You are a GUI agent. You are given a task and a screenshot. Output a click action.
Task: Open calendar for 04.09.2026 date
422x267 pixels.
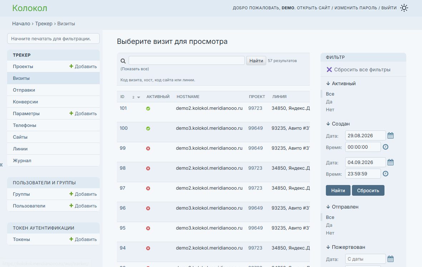tap(391, 162)
